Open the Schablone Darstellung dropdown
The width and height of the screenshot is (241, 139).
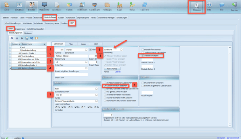click(x=121, y=49)
